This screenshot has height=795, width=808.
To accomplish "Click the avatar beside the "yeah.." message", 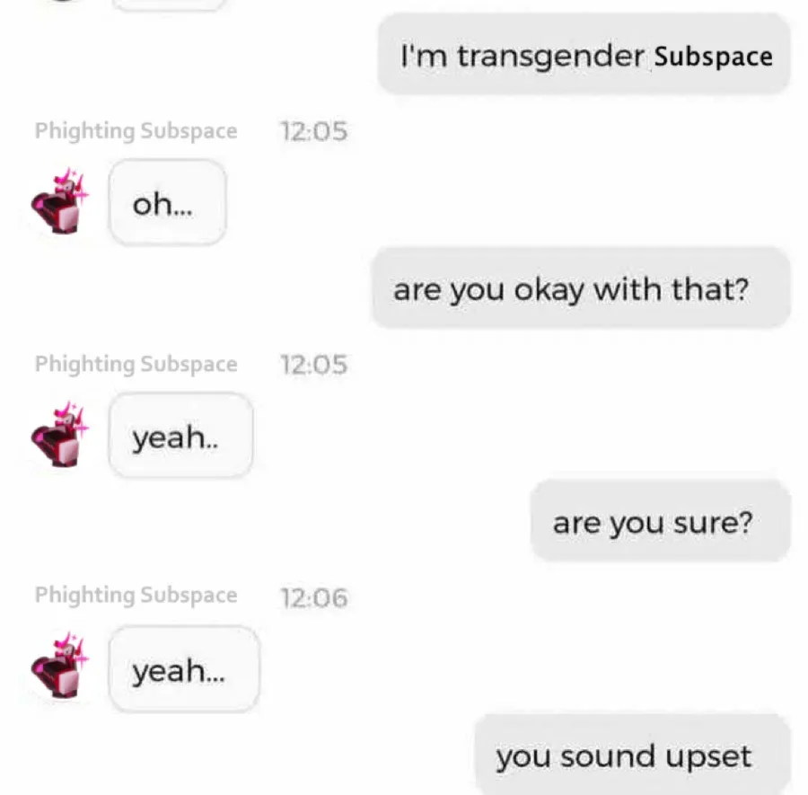I will click(60, 434).
